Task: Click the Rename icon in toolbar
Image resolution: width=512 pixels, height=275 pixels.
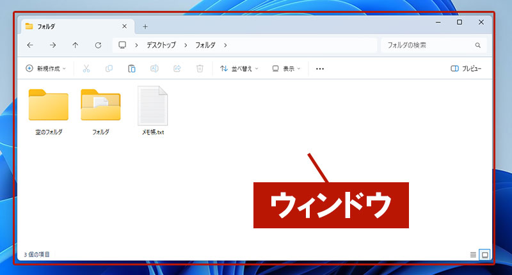Action: click(154, 68)
